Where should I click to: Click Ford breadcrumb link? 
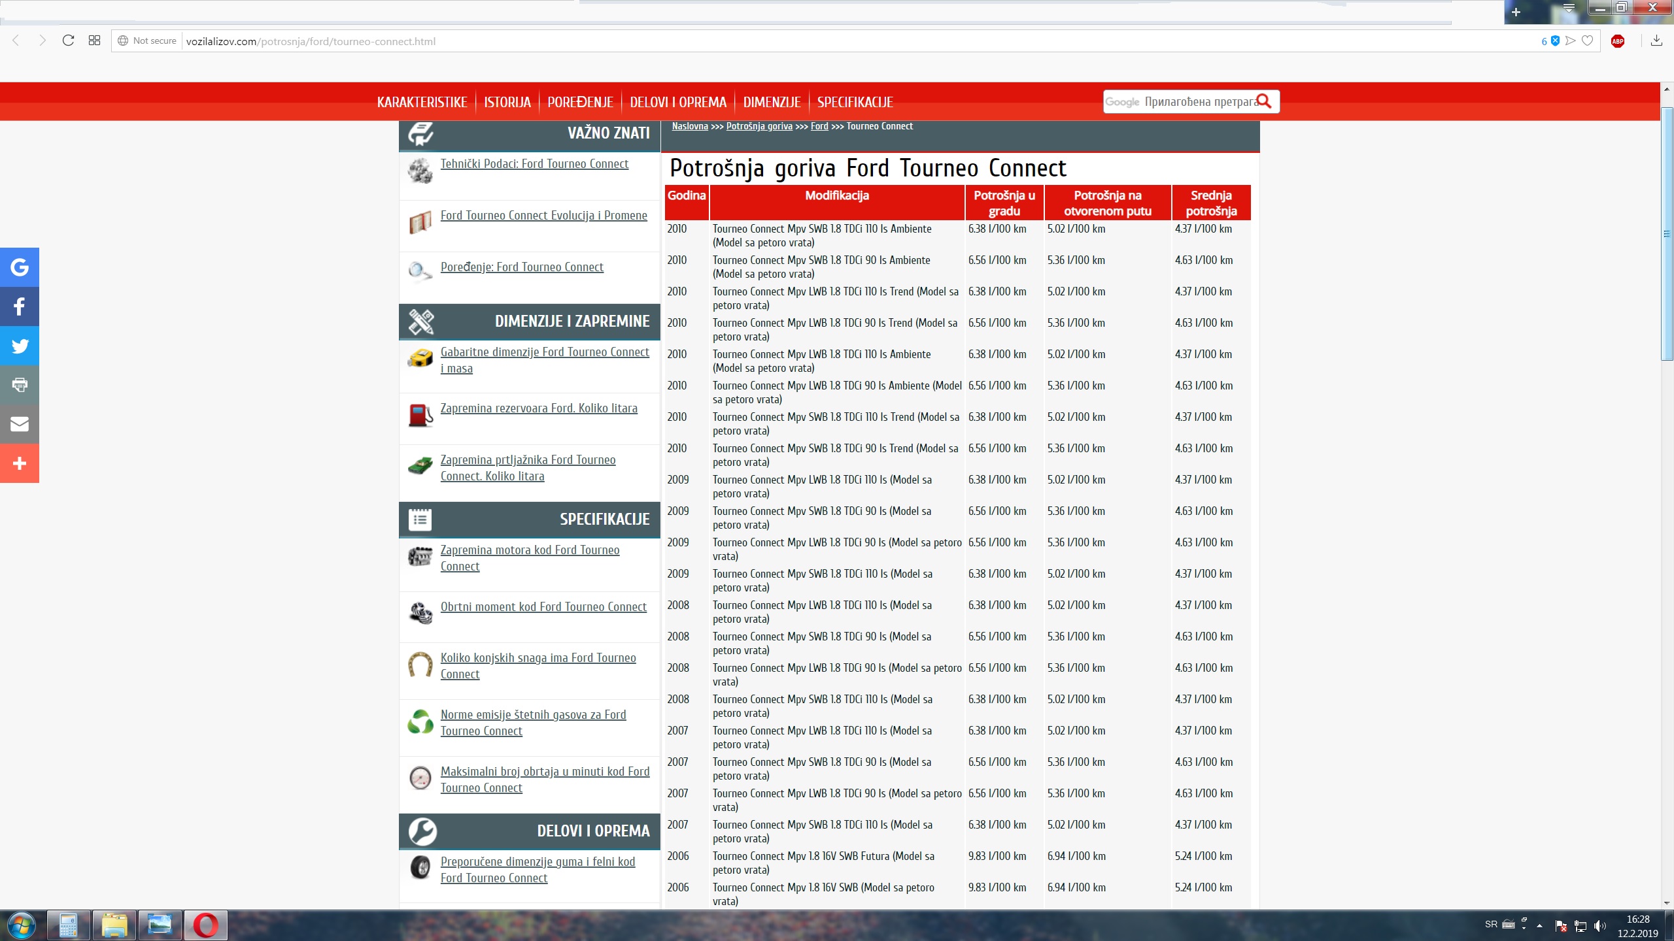coord(819,126)
